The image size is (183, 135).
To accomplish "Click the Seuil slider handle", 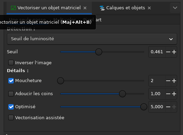I will (99, 52).
